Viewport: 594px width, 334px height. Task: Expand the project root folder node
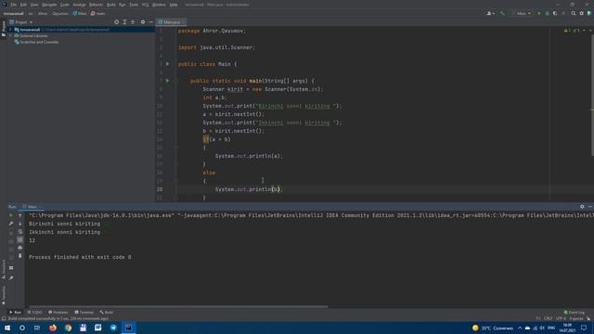pos(10,30)
